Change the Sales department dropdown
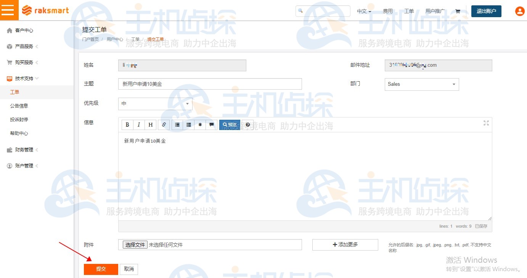 click(421, 84)
